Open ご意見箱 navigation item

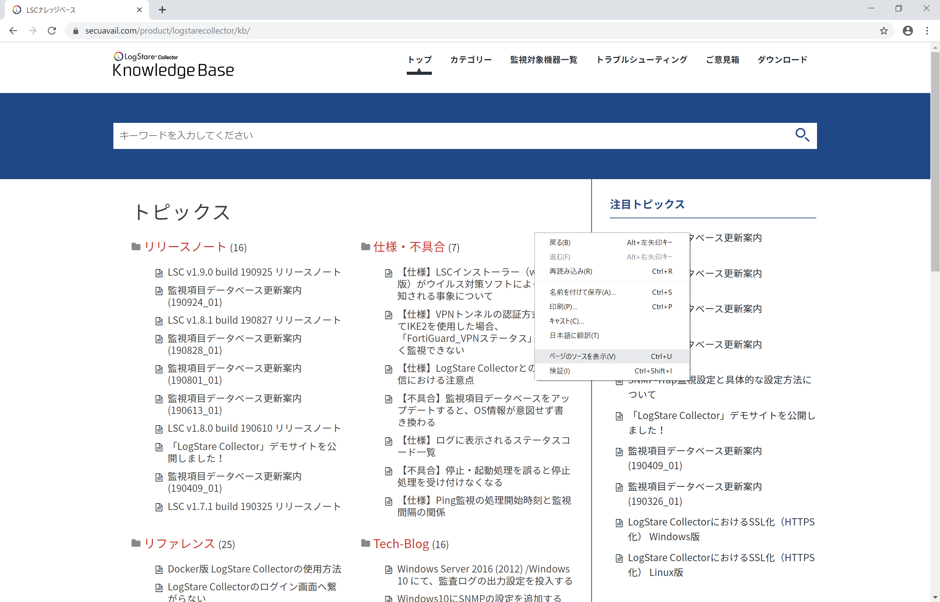tap(723, 60)
